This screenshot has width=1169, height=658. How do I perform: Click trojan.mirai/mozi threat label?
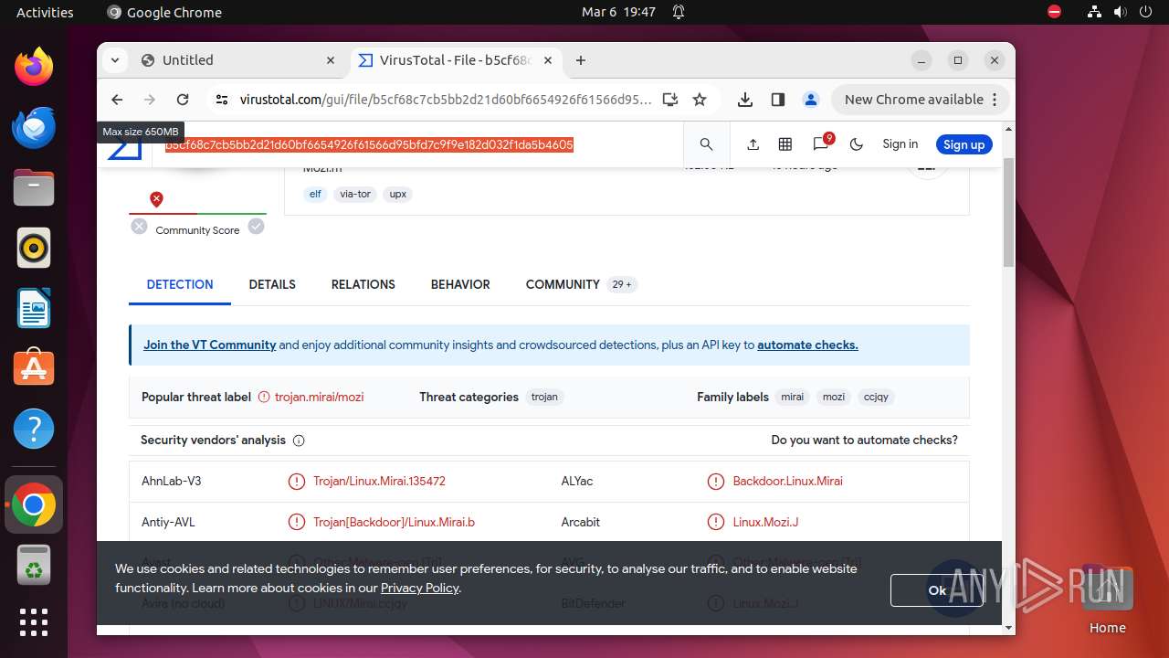319,397
